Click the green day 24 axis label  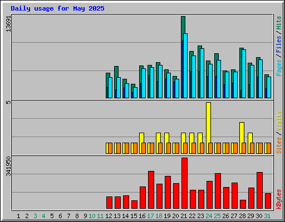[209, 216]
